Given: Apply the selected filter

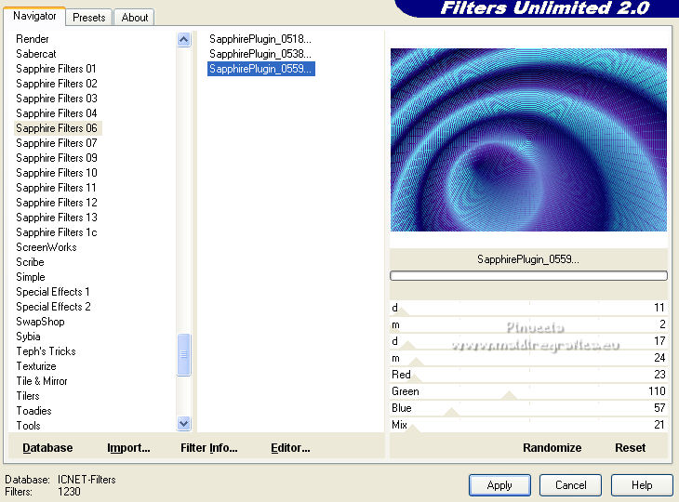Looking at the screenshot, I should [x=499, y=485].
